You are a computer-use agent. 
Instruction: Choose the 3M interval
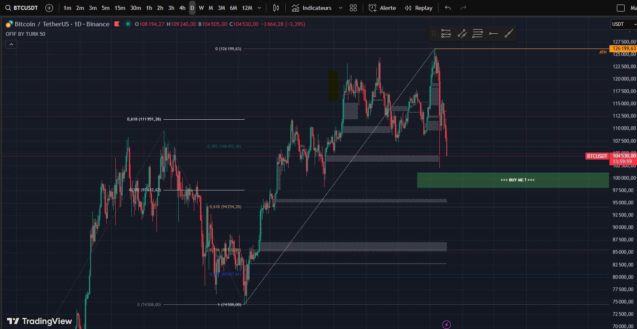point(221,8)
